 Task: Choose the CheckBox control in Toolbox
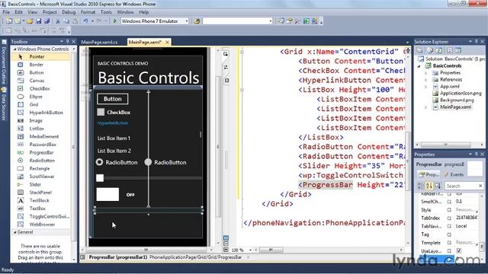point(40,88)
